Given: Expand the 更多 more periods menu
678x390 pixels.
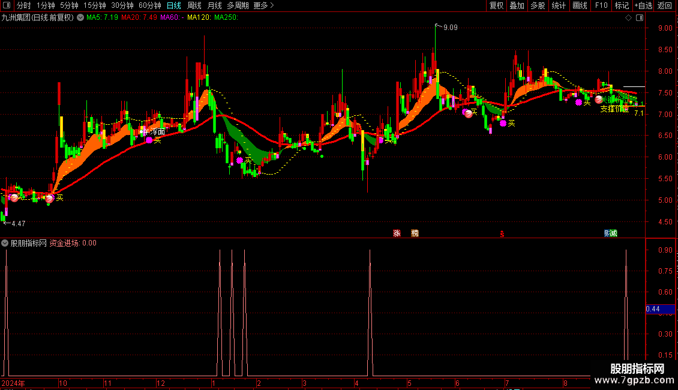Looking at the screenshot, I should tap(263, 5).
